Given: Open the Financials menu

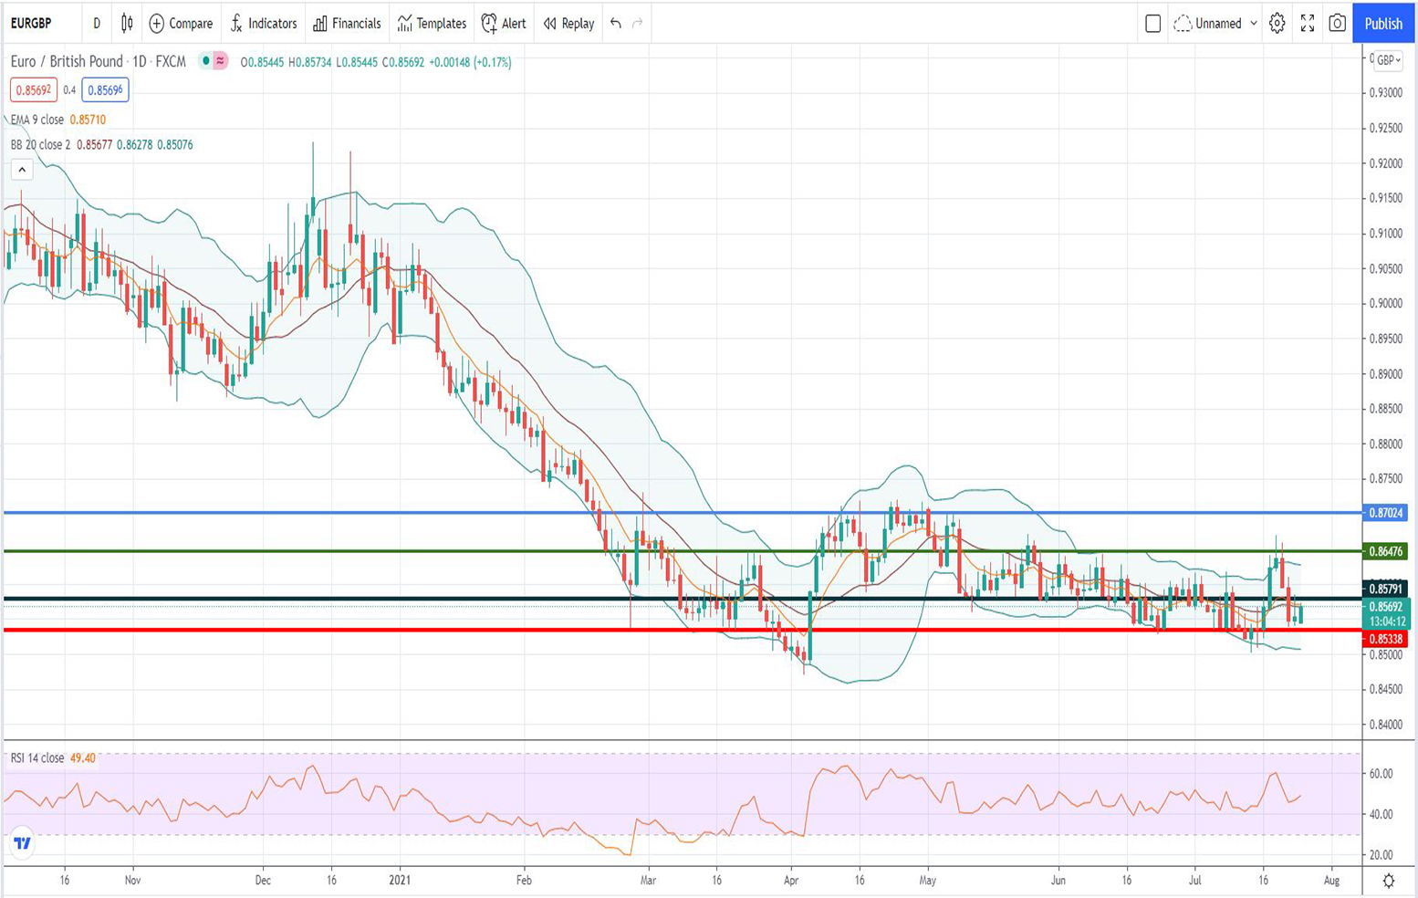Looking at the screenshot, I should coord(347,24).
